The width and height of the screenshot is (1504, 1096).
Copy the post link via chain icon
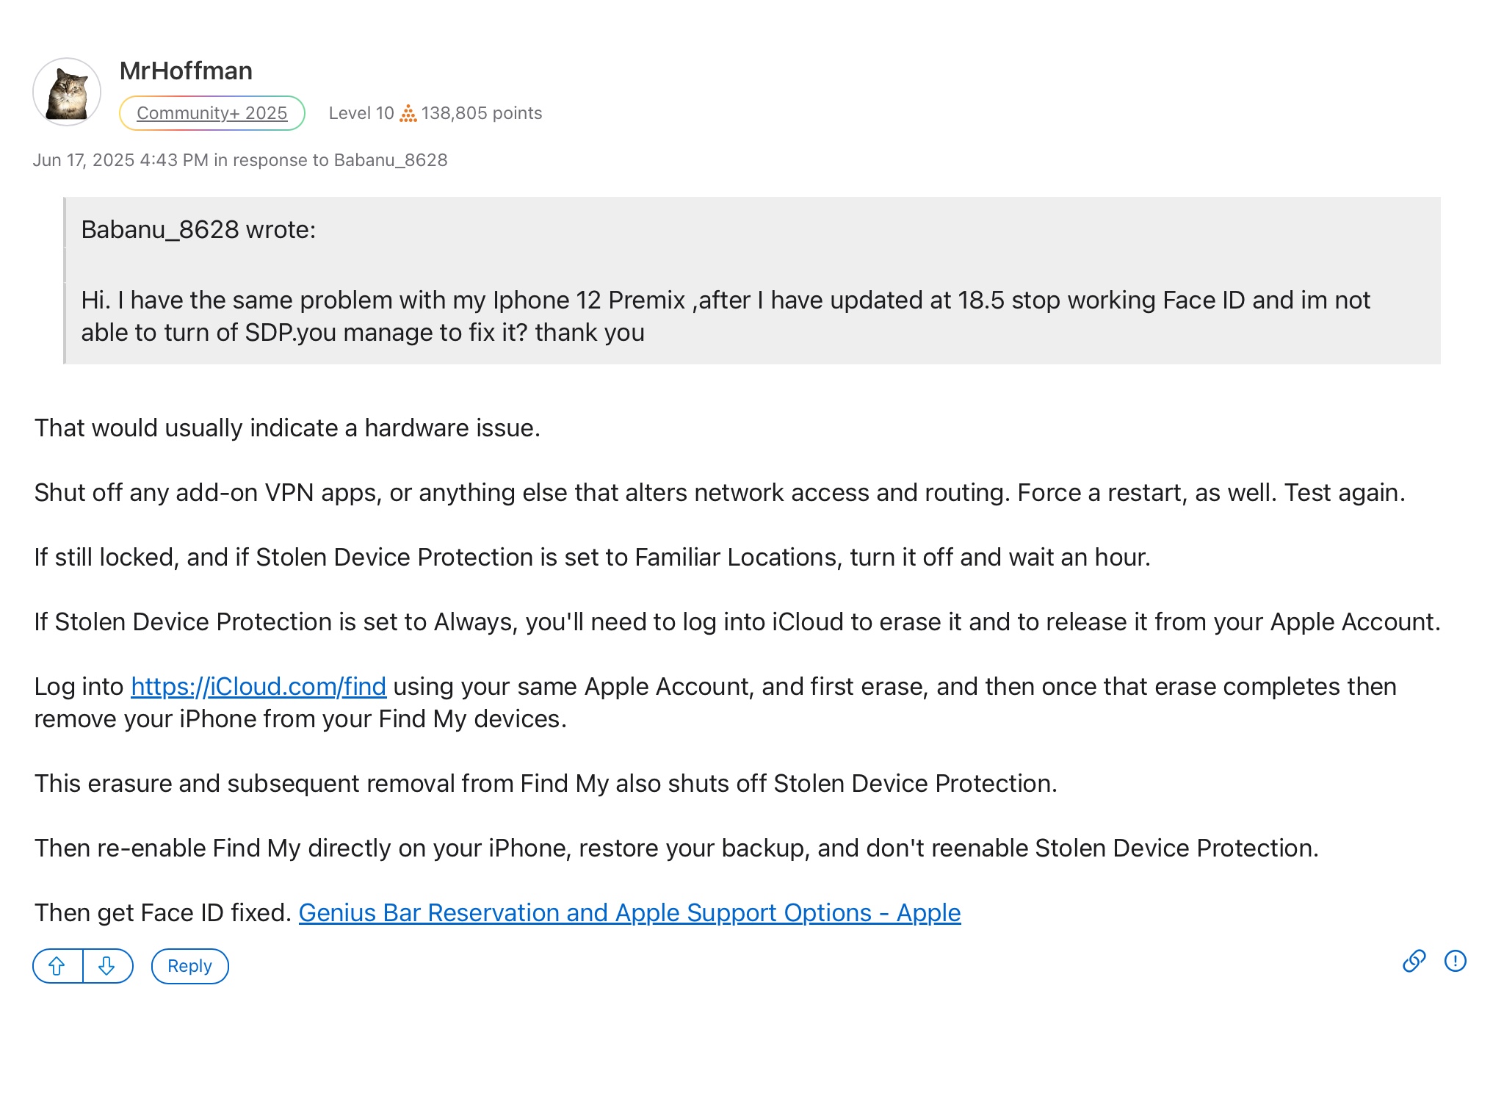1414,961
